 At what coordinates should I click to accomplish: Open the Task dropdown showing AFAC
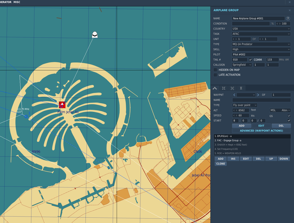click(261, 34)
